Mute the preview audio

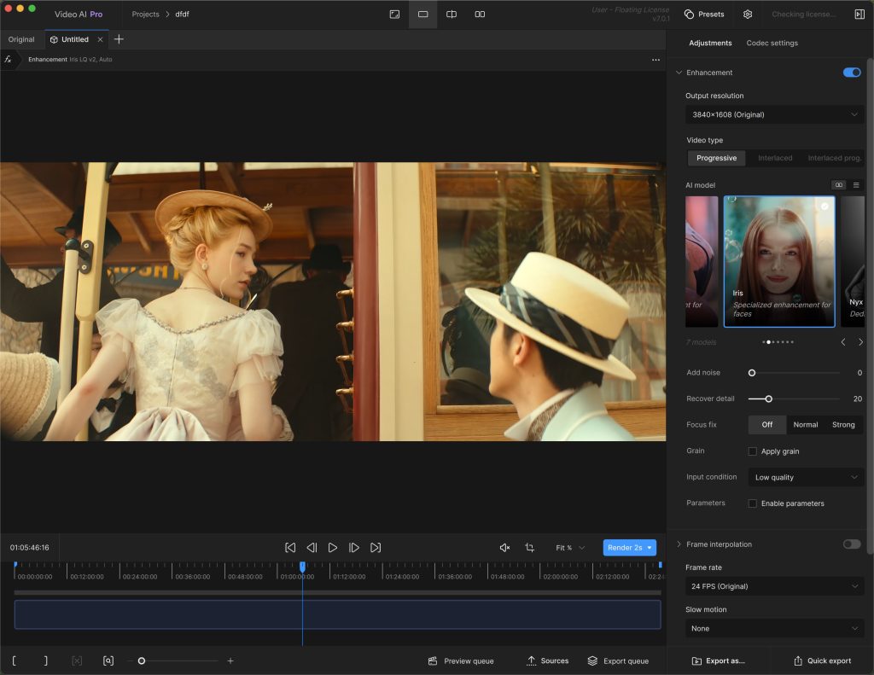pyautogui.click(x=504, y=547)
